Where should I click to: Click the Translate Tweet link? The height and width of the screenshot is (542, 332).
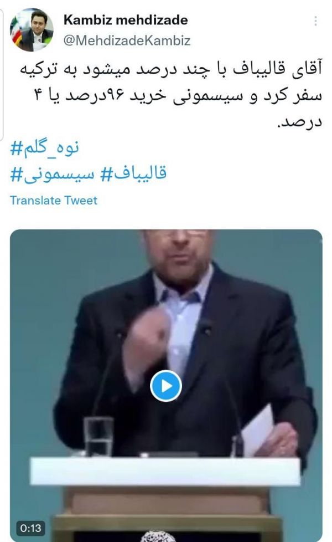[54, 200]
